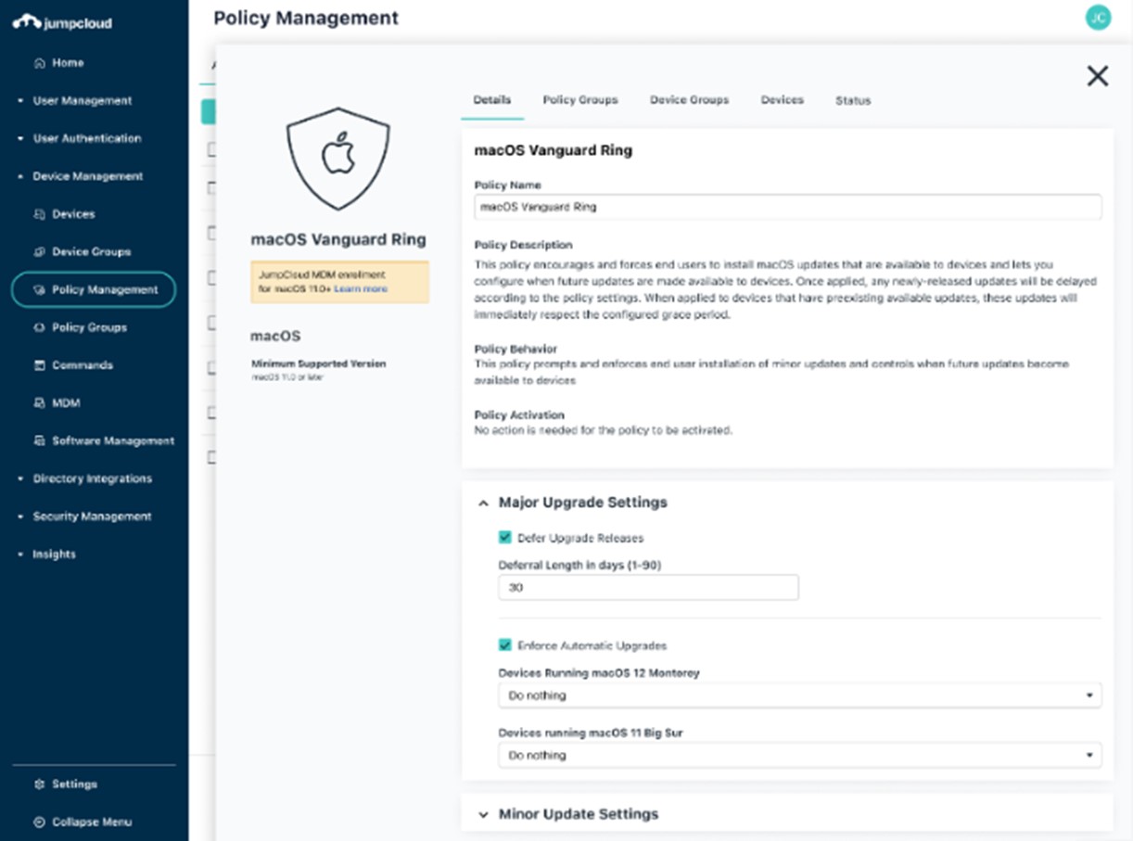1133x841 pixels.
Task: Click the Deferral Length in days field
Action: coord(648,587)
